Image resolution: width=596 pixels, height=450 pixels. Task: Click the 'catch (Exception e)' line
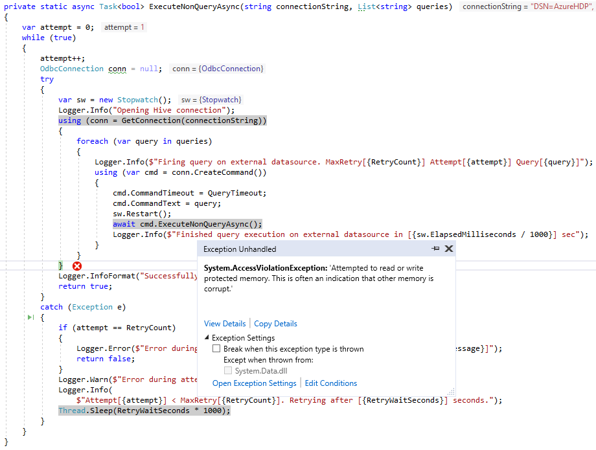pos(83,307)
